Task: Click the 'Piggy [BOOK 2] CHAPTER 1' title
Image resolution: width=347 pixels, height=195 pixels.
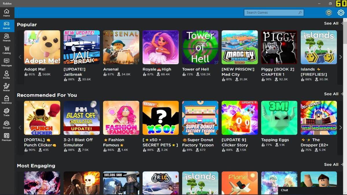Action: pos(278,72)
